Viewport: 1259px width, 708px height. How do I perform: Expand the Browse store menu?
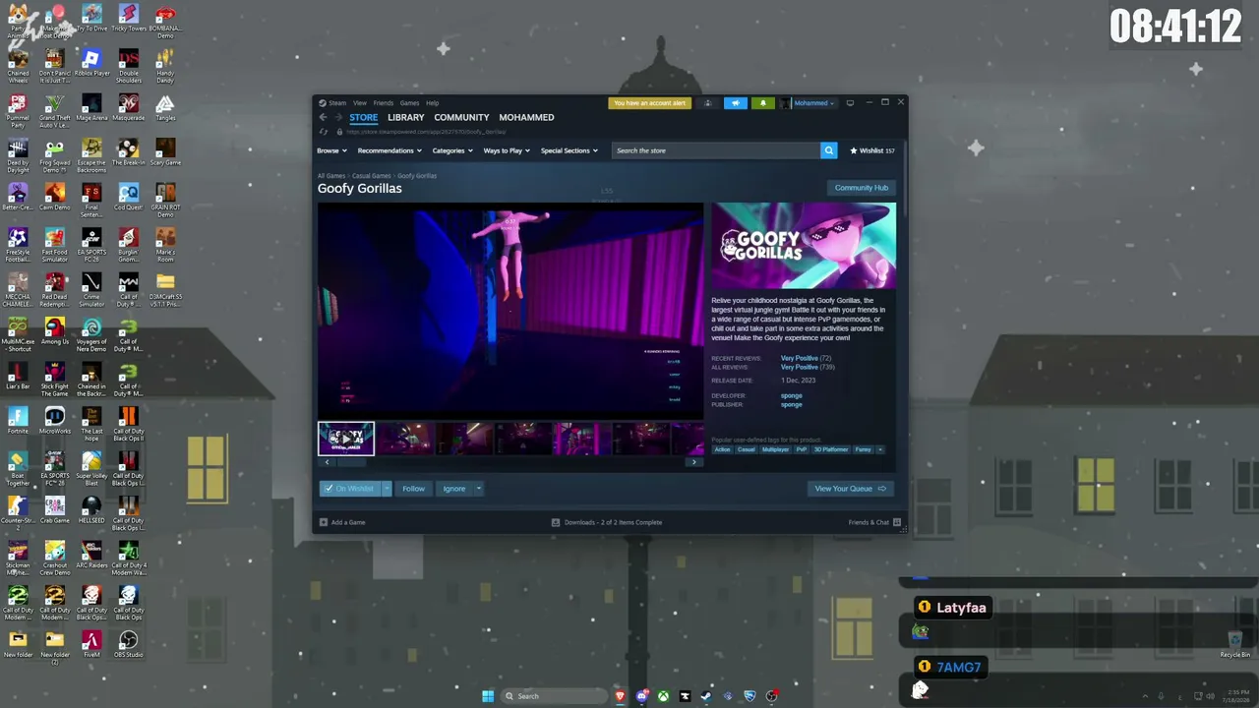(x=331, y=150)
